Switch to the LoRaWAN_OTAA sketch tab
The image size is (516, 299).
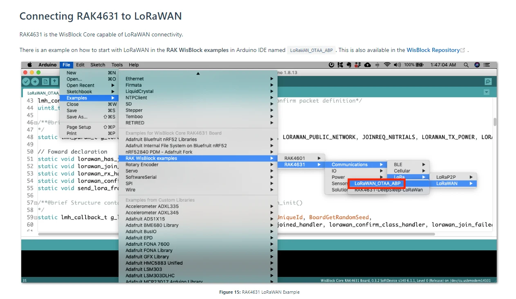tap(41, 93)
